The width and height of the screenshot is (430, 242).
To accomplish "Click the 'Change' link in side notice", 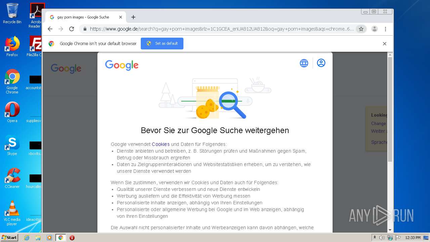I will [x=379, y=123].
